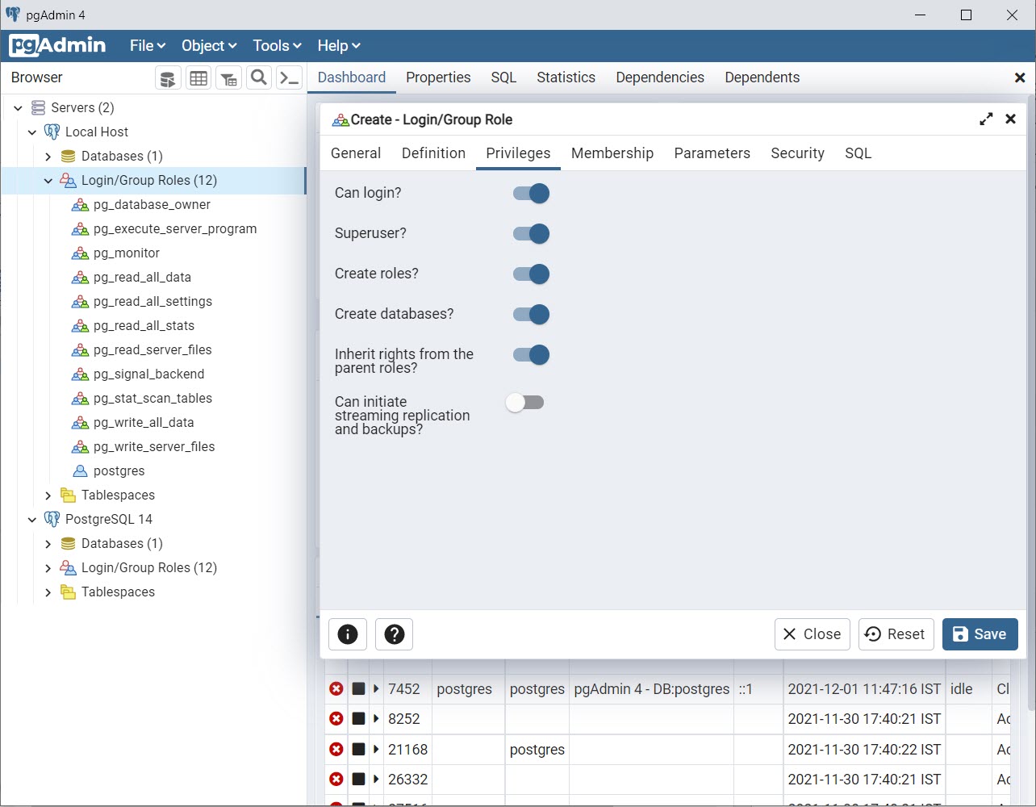Expand the Tablespaces node under Local Host
Image resolution: width=1036 pixels, height=807 pixels.
coord(48,495)
